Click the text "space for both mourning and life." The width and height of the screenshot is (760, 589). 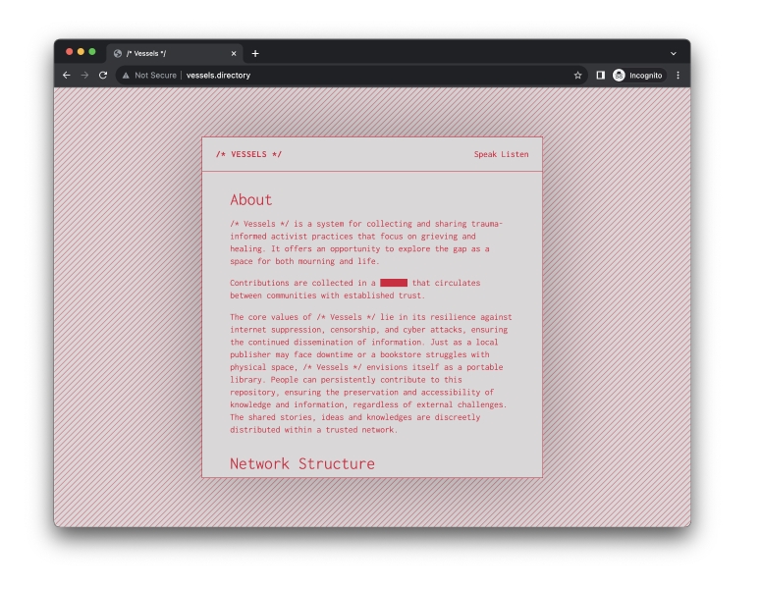coord(304,261)
